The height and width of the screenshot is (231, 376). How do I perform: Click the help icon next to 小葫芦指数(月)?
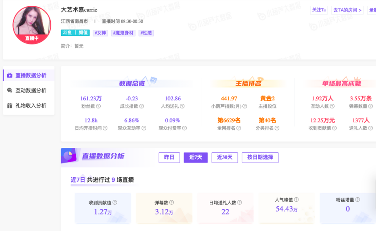click(245, 106)
